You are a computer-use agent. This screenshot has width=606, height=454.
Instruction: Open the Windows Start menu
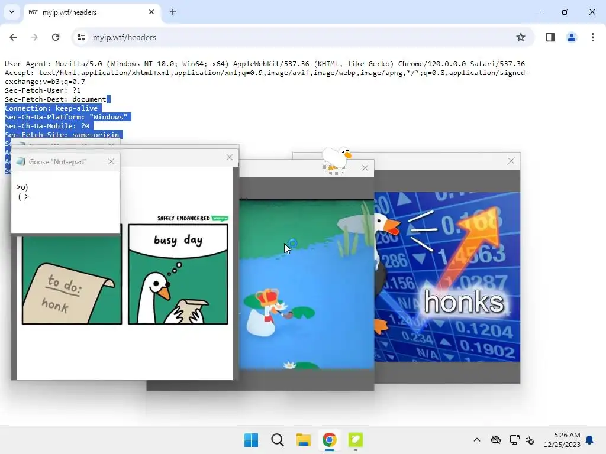click(251, 440)
